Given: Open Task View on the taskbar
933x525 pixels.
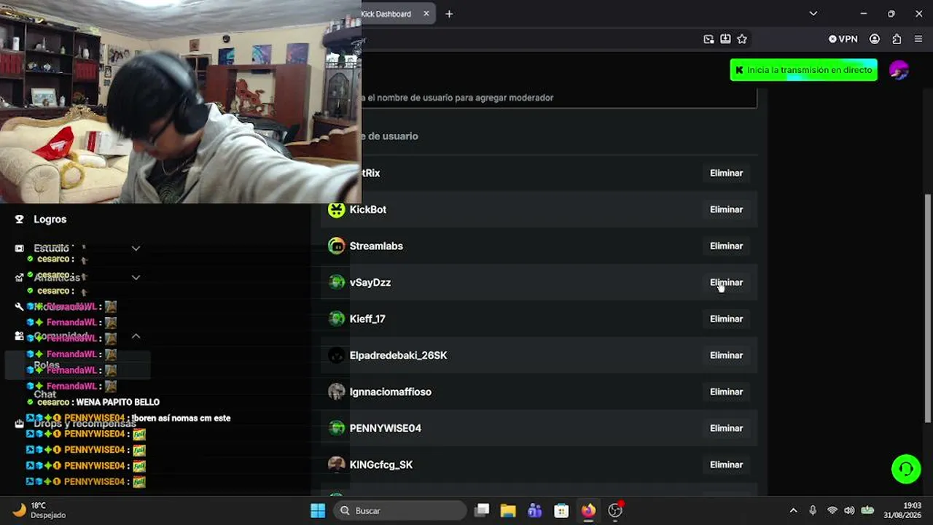Looking at the screenshot, I should click(482, 510).
